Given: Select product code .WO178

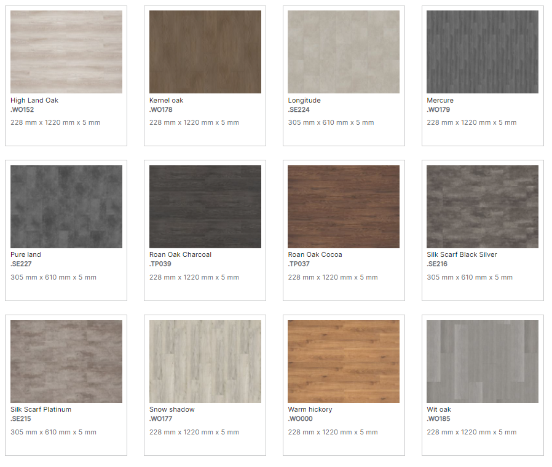Looking at the screenshot, I should pos(161,109).
